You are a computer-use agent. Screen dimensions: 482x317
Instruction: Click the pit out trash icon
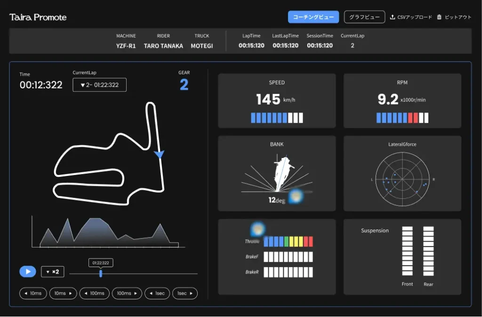(x=439, y=17)
